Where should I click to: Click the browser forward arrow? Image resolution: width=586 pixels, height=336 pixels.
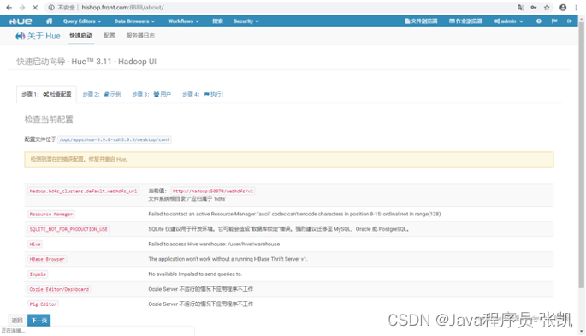point(21,8)
